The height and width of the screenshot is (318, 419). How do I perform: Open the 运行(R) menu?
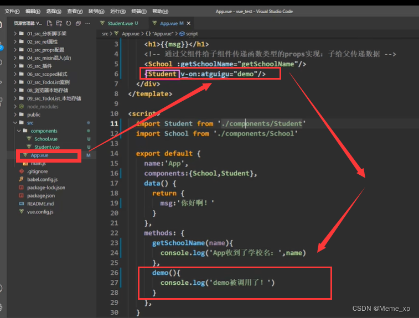tap(118, 12)
